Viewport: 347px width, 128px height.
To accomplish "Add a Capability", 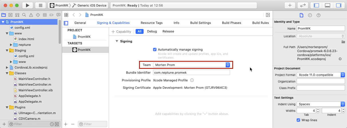I will coord(121,32).
